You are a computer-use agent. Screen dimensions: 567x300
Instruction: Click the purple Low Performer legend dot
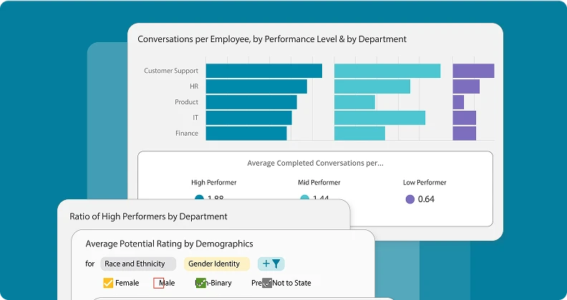point(409,199)
